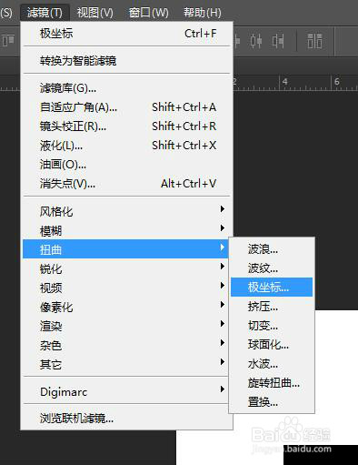Choose 置换... in distort submenu

272,402
